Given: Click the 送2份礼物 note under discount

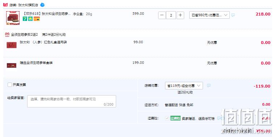Looking at the screenshot, I should (x=185, y=92).
